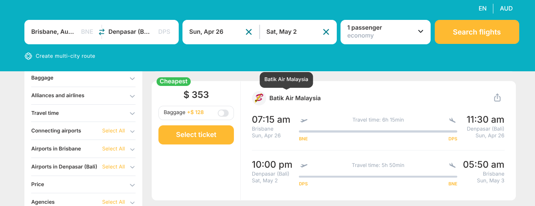Enable the Baggage +$128 toggle
This screenshot has width=535, height=206.
[x=223, y=113]
